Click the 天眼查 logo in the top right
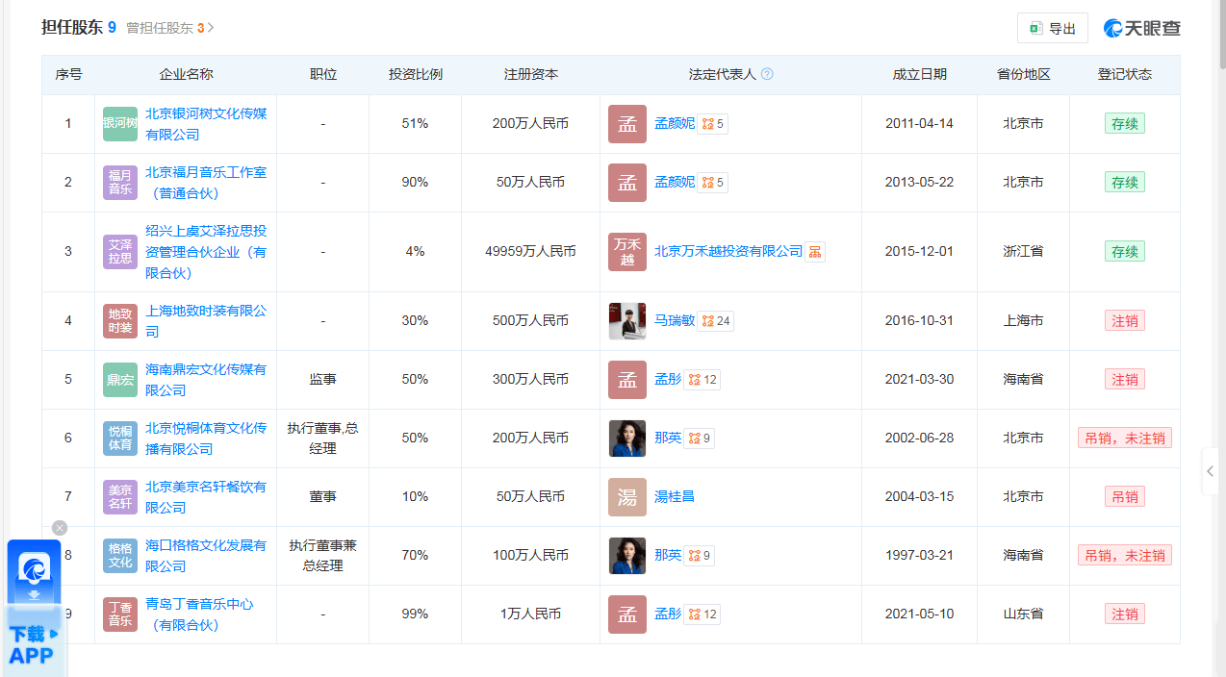The height and width of the screenshot is (677, 1226). (x=1141, y=28)
